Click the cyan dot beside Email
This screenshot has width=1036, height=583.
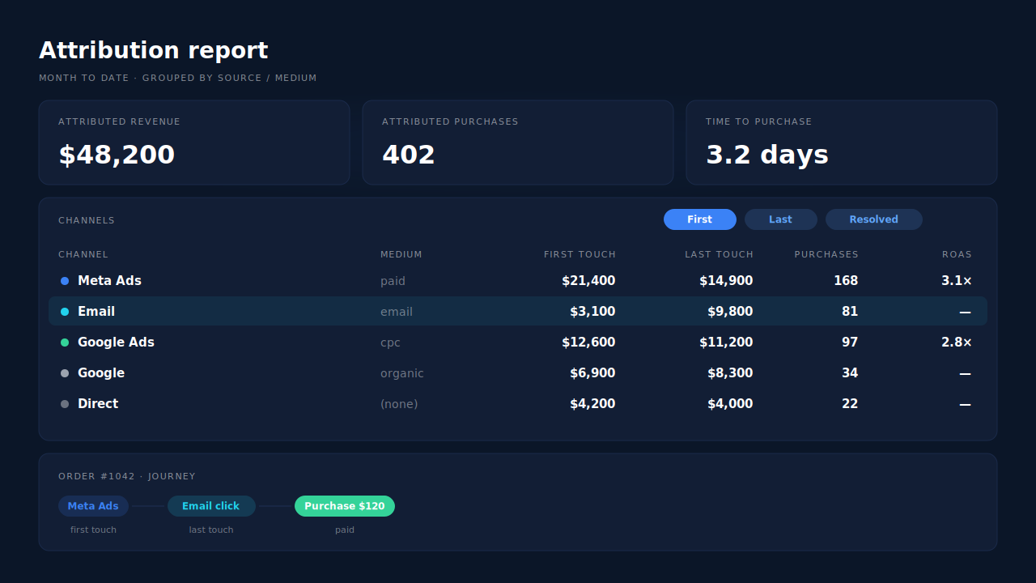[x=65, y=312]
